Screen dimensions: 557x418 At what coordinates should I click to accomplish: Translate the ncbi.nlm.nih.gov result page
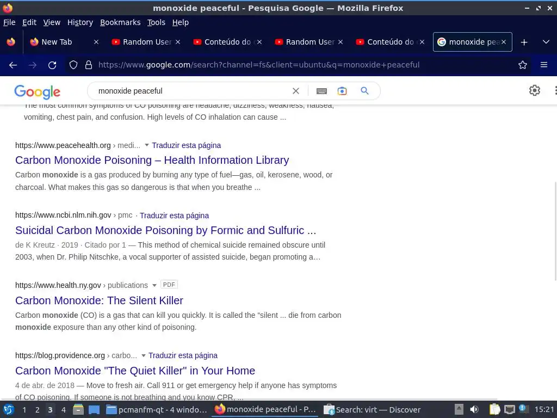click(175, 216)
